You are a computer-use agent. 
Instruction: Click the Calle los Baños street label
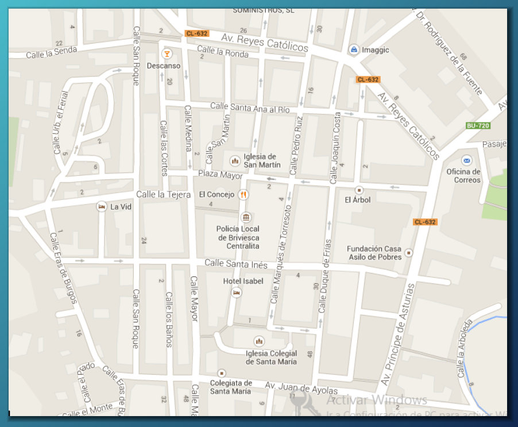tap(169, 320)
